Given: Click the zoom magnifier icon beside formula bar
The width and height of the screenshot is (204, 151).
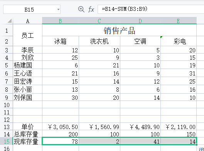Looking at the screenshot, I should [81, 9].
